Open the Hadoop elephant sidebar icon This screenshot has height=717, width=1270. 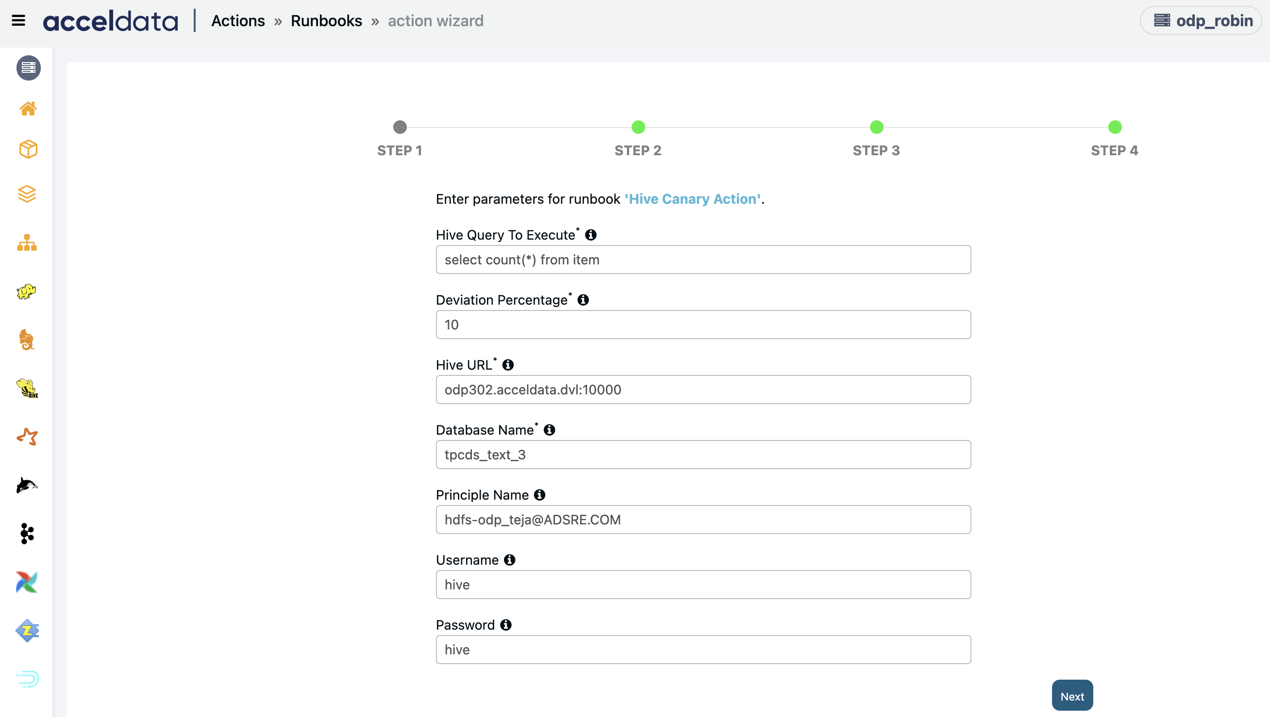tap(27, 291)
